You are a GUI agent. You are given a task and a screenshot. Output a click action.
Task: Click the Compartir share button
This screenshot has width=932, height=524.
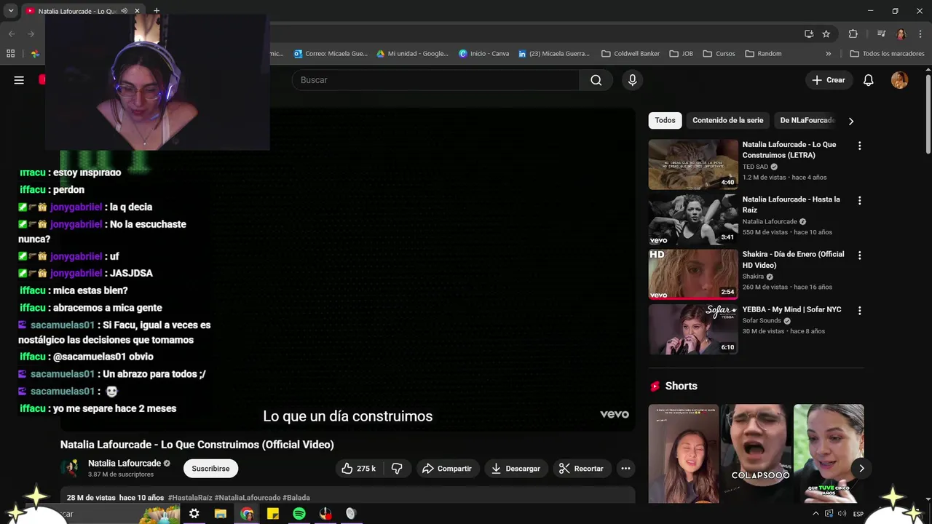click(447, 469)
